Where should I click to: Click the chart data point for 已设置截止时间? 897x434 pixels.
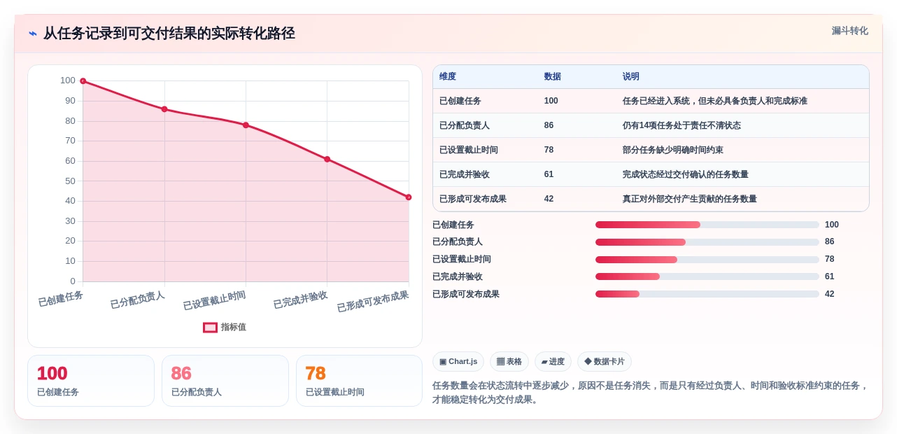246,125
